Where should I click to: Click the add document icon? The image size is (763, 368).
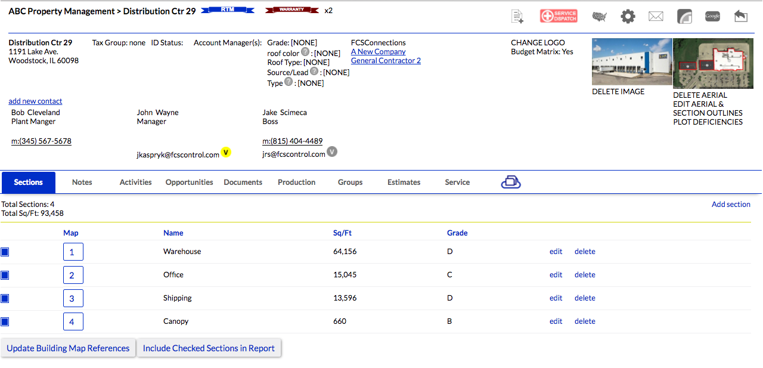[x=517, y=17]
